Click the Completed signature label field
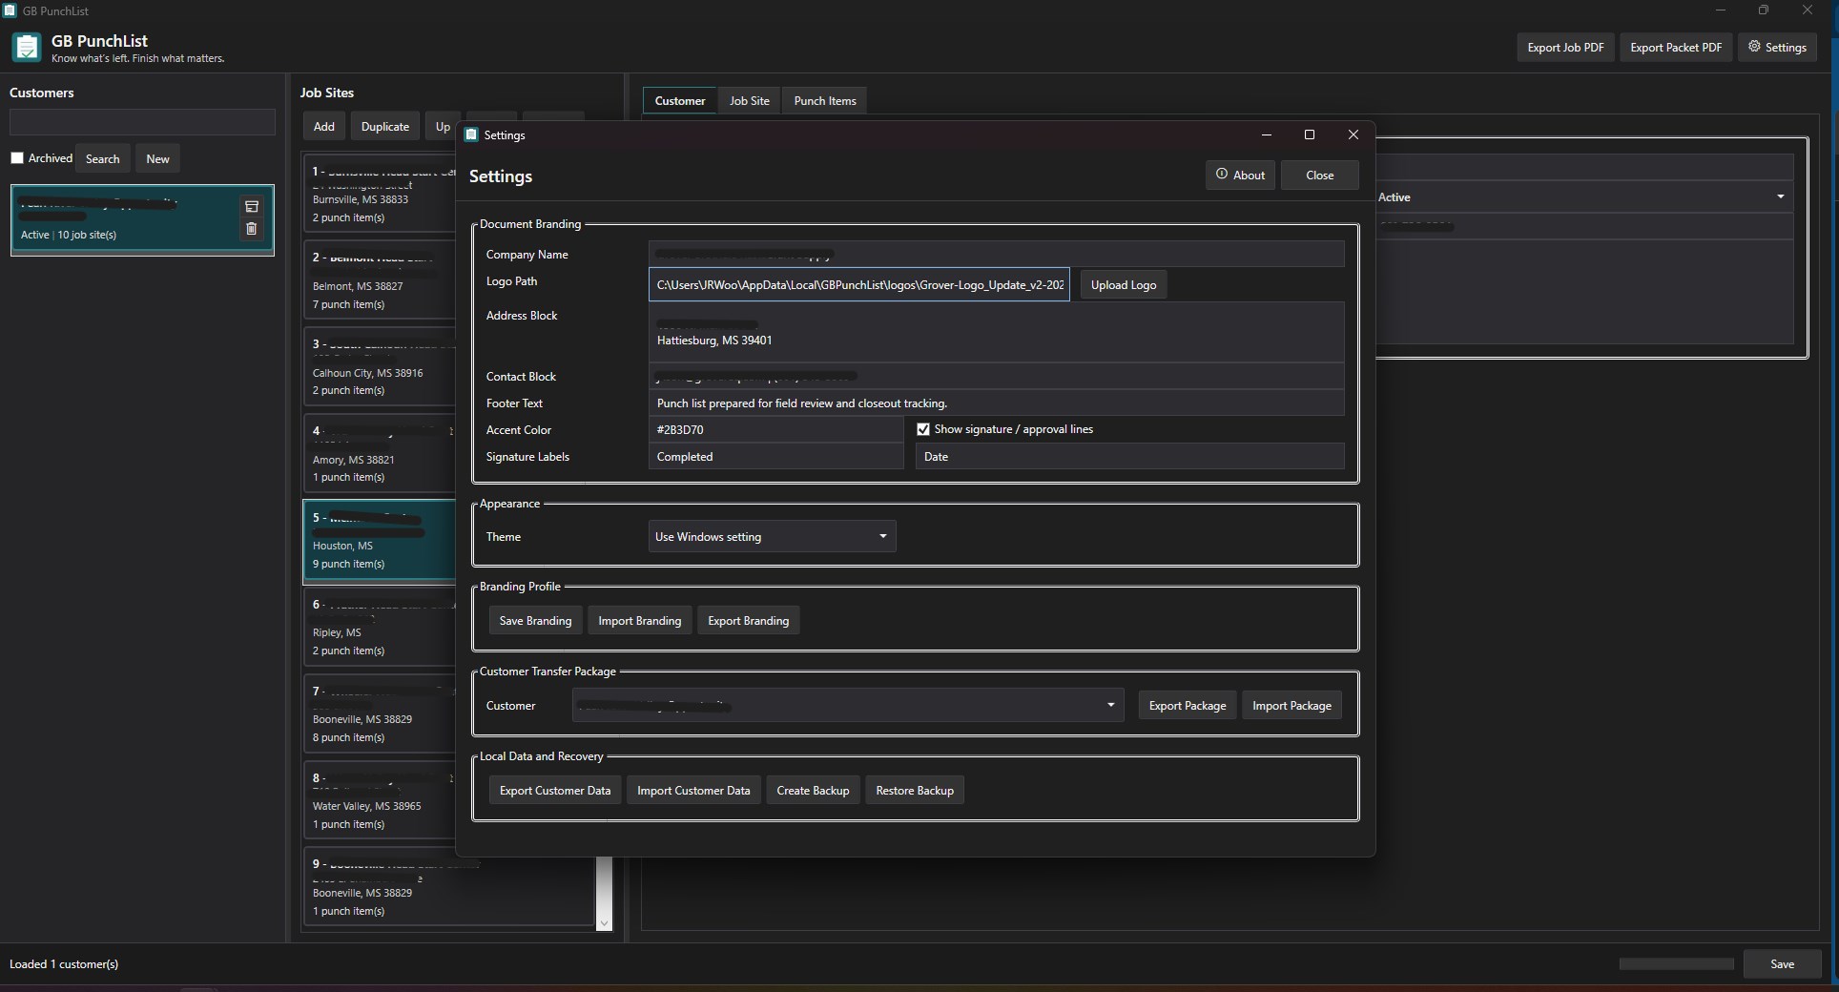The image size is (1839, 992). [775, 457]
